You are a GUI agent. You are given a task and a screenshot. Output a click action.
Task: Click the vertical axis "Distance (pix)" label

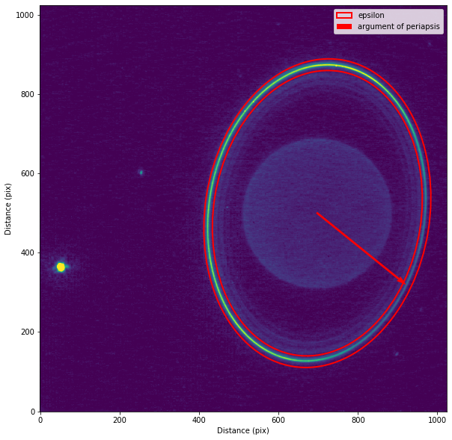coord(7,209)
